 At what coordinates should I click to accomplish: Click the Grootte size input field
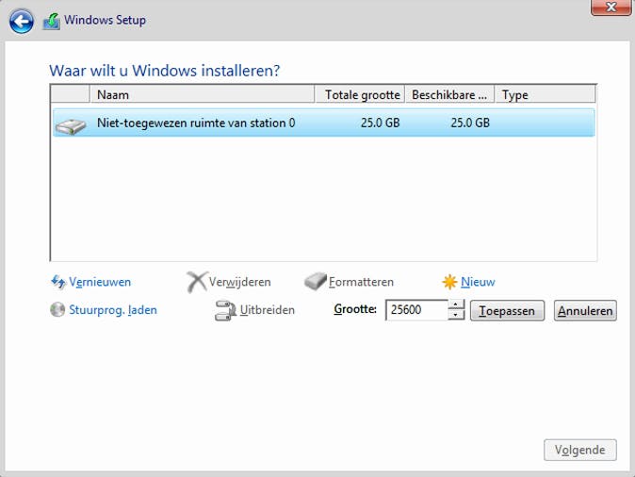pyautogui.click(x=415, y=310)
